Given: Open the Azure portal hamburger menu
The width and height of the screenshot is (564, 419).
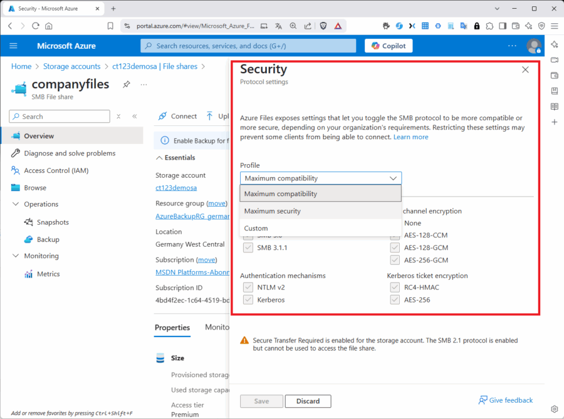Looking at the screenshot, I should pyautogui.click(x=13, y=46).
